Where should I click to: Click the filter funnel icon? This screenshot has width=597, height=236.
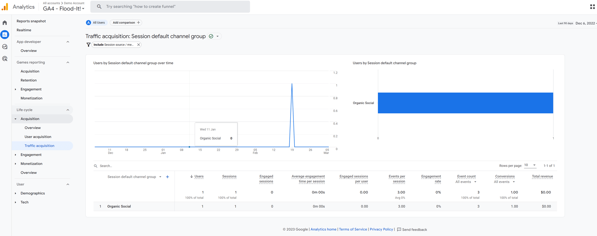tap(88, 45)
